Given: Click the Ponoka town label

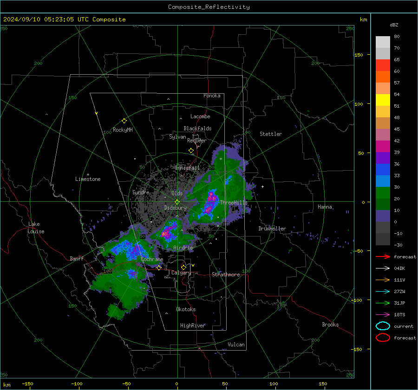Looking at the screenshot, I should (212, 96).
